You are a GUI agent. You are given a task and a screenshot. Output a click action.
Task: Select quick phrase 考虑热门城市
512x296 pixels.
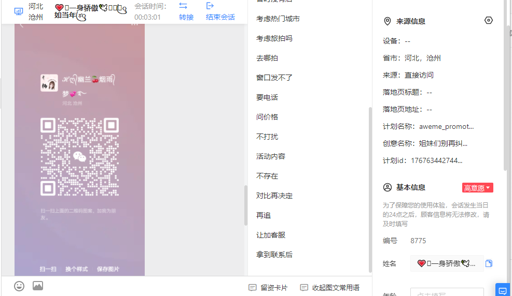tap(278, 19)
